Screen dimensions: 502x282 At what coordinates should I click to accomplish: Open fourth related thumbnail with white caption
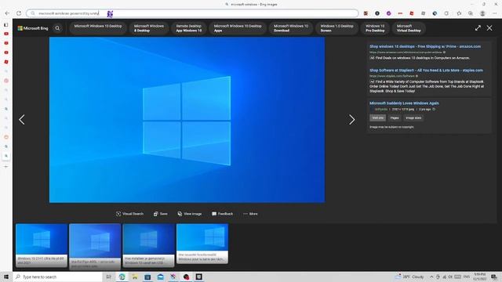[x=202, y=244]
